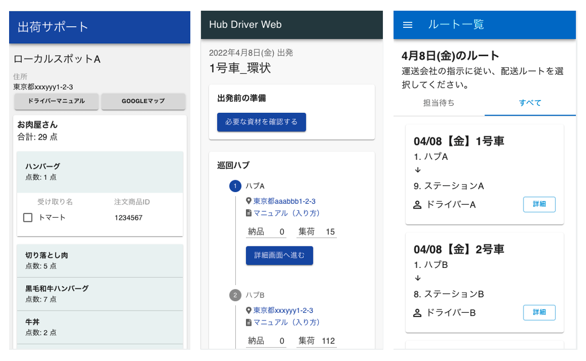Click the お肉屋さん shop name
Image resolution: width=586 pixels, height=361 pixels.
click(x=37, y=125)
